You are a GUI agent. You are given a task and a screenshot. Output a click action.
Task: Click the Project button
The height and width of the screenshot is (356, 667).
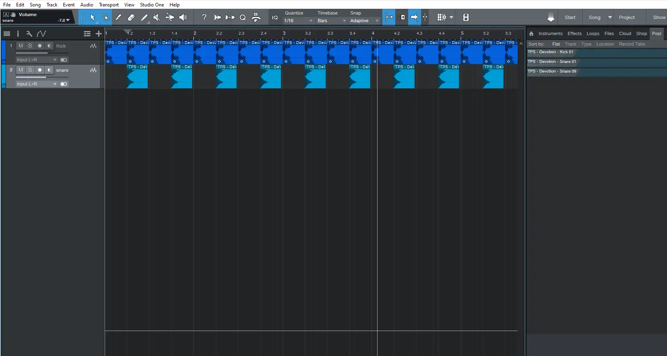626,17
